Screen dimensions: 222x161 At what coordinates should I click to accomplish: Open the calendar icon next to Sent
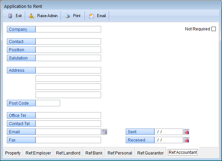pos(186,132)
